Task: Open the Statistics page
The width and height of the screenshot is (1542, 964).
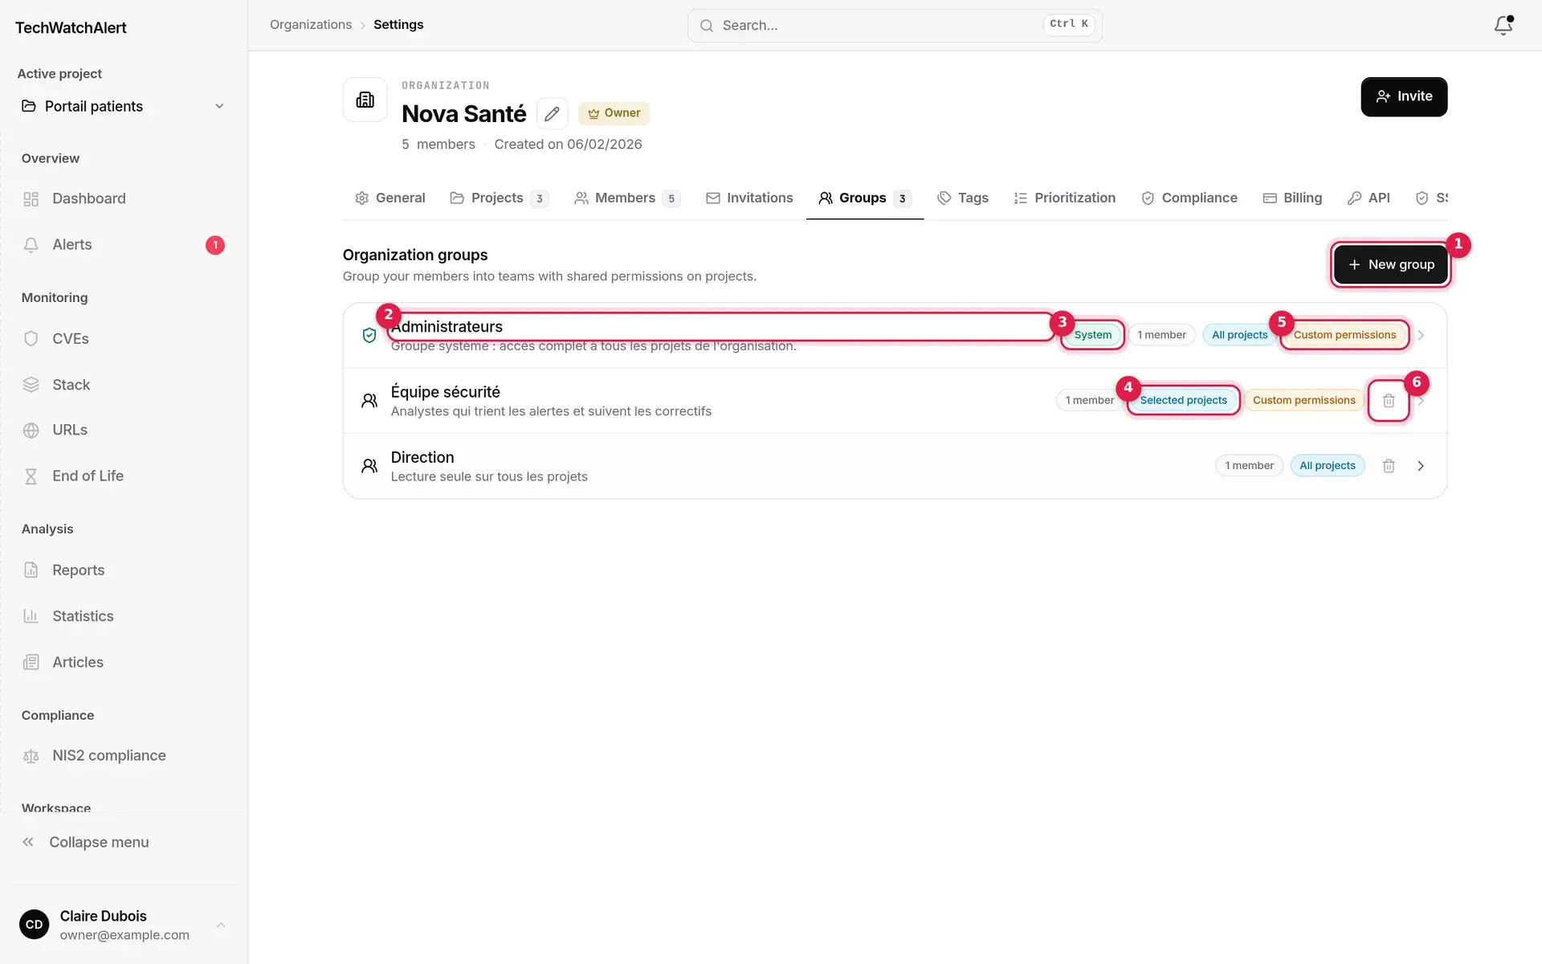Action: tap(124, 616)
